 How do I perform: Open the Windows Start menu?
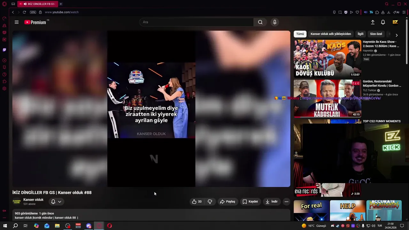click(5, 226)
